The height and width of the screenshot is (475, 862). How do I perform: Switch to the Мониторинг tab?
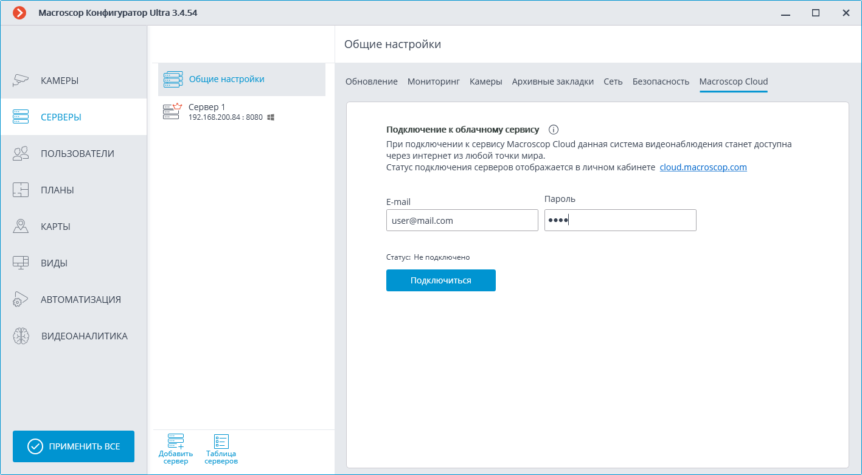(434, 81)
